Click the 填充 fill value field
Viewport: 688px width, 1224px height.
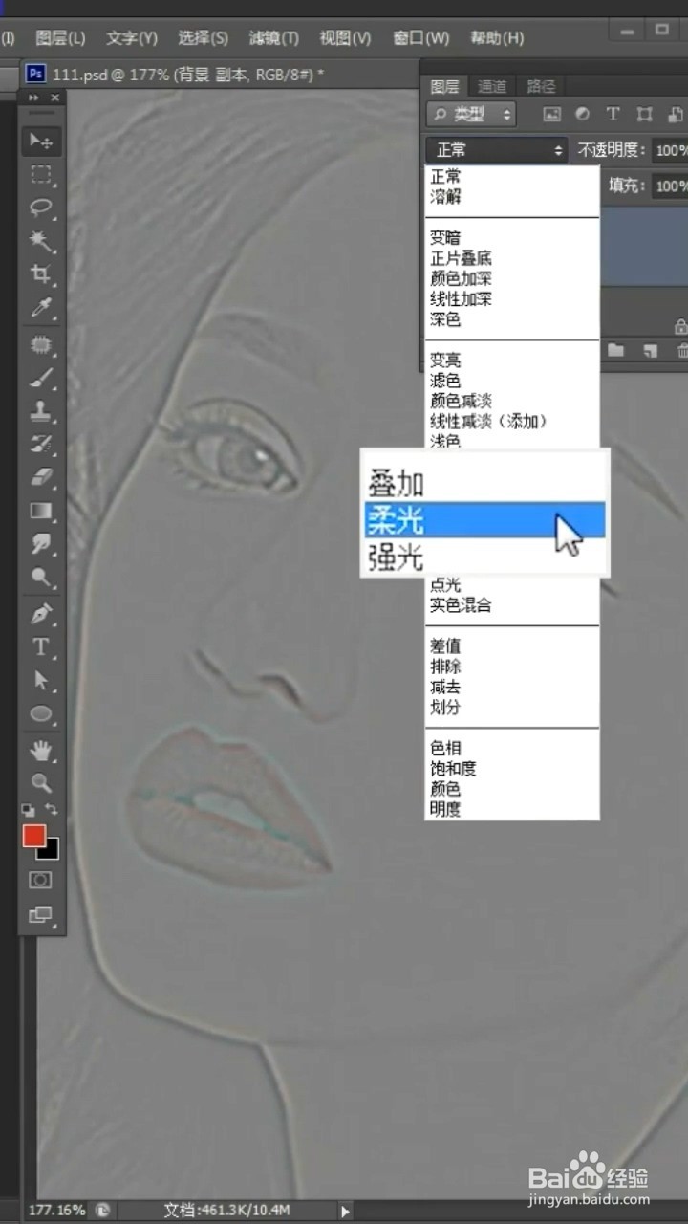(671, 186)
